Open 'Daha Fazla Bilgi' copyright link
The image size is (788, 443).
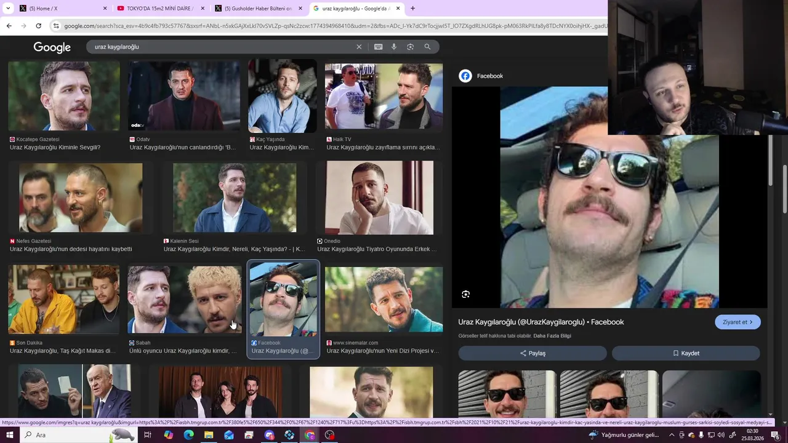click(552, 336)
